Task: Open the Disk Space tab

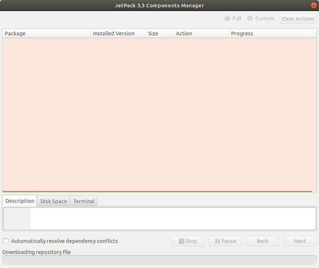Action: [53, 201]
